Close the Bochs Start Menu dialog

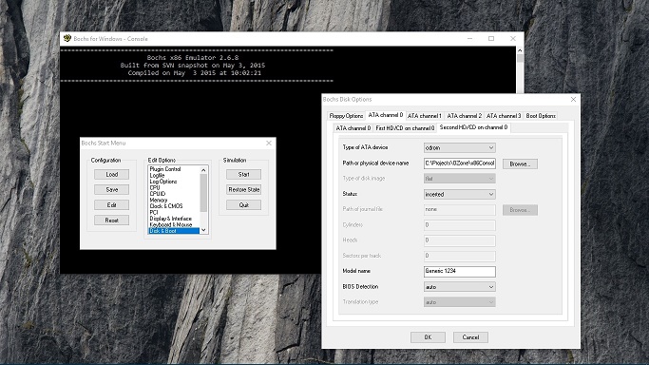pos(269,143)
